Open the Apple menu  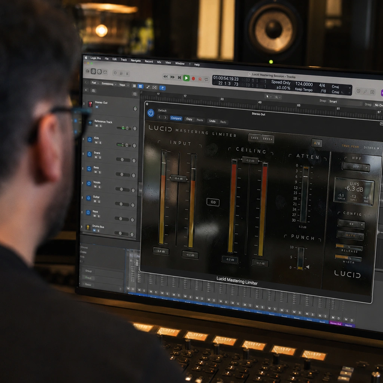click(x=86, y=58)
